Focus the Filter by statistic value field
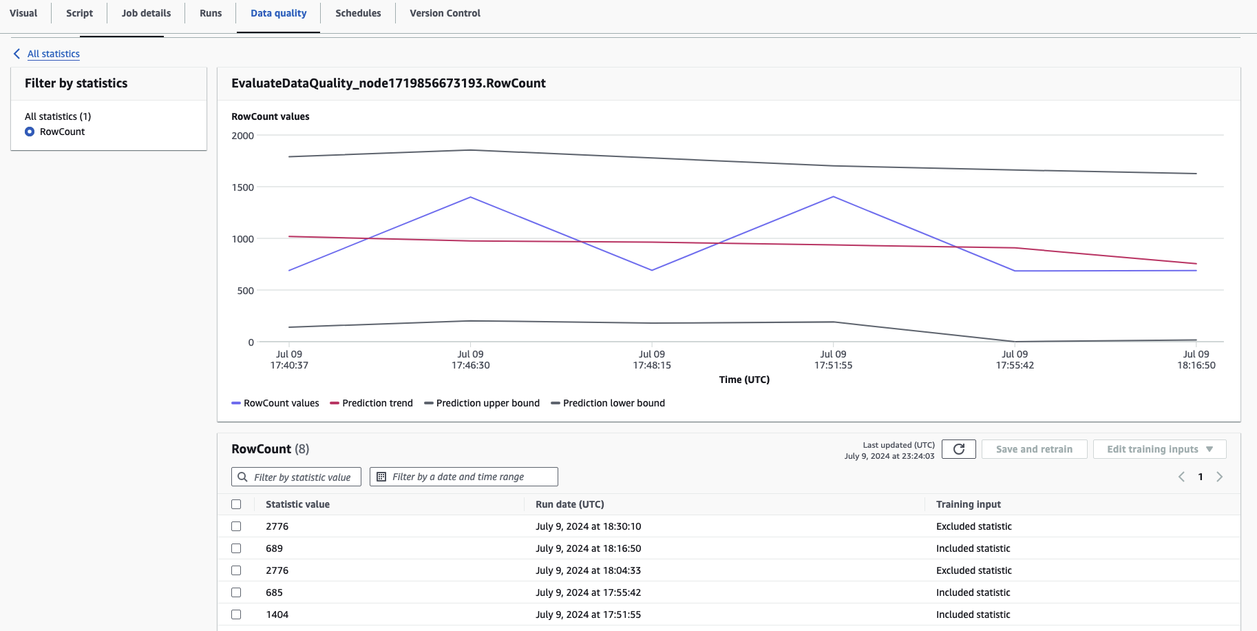Viewport: 1257px width, 631px height. pos(296,477)
